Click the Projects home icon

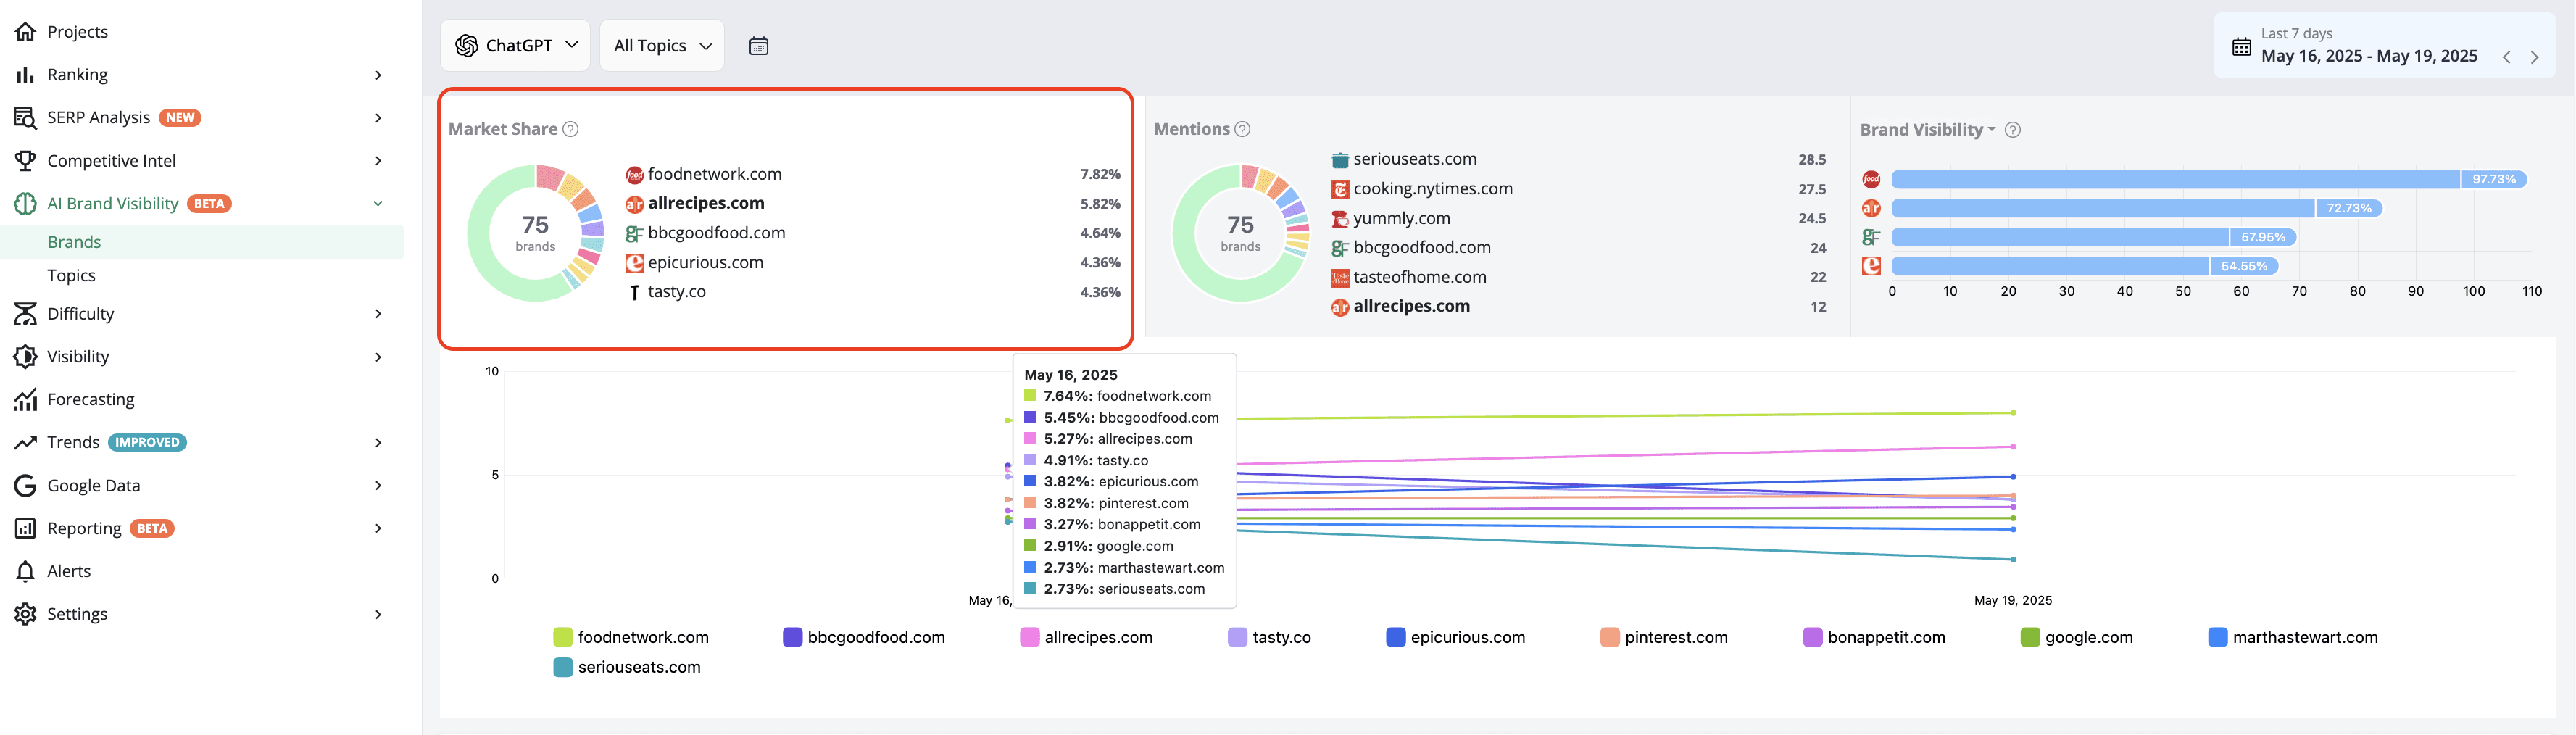[x=25, y=32]
